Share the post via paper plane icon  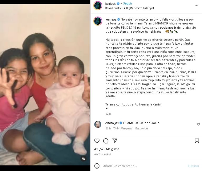(115, 141)
